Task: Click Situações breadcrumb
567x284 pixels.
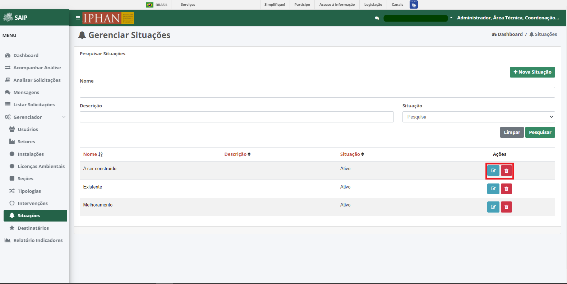Action: (x=543, y=34)
